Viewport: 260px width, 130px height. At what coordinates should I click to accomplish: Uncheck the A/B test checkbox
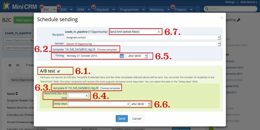coord(58,71)
